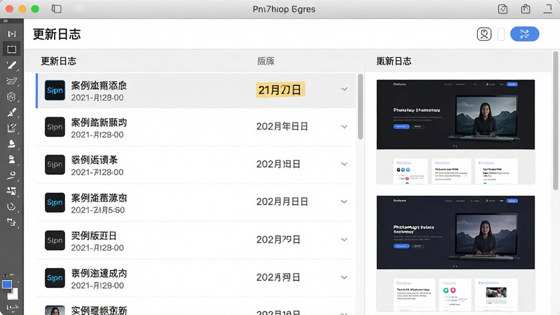Click the date text 202月79日
This screenshot has height=315, width=560.
click(278, 240)
